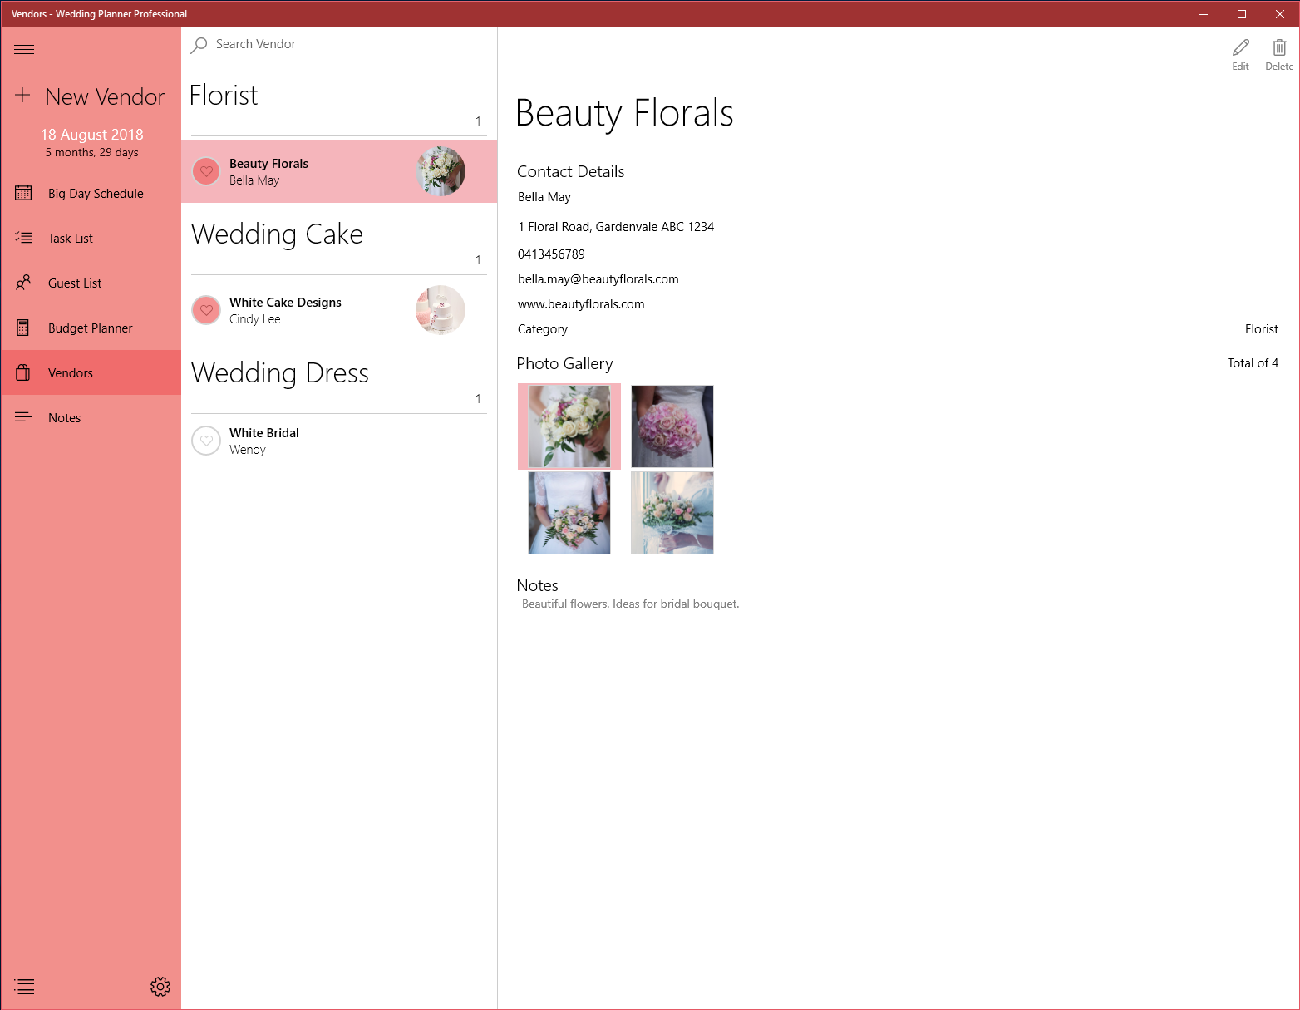Viewport: 1300px width, 1010px height.
Task: Add a New Vendor
Action: tap(91, 96)
